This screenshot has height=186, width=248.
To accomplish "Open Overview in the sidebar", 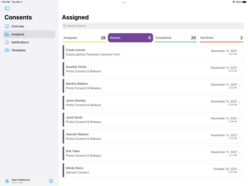I will tap(29, 26).
